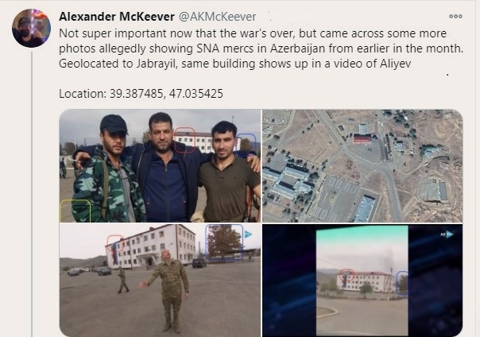Screen dimensions: 480x337
Task: Click the tweet text about SNA mercs
Action: (261, 48)
